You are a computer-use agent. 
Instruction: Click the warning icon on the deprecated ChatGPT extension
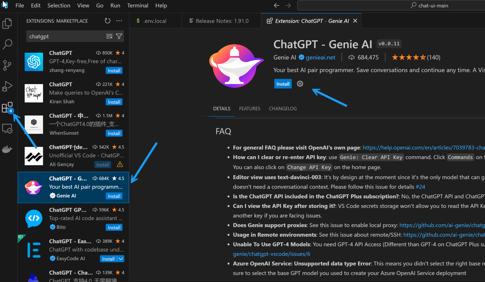[x=120, y=164]
